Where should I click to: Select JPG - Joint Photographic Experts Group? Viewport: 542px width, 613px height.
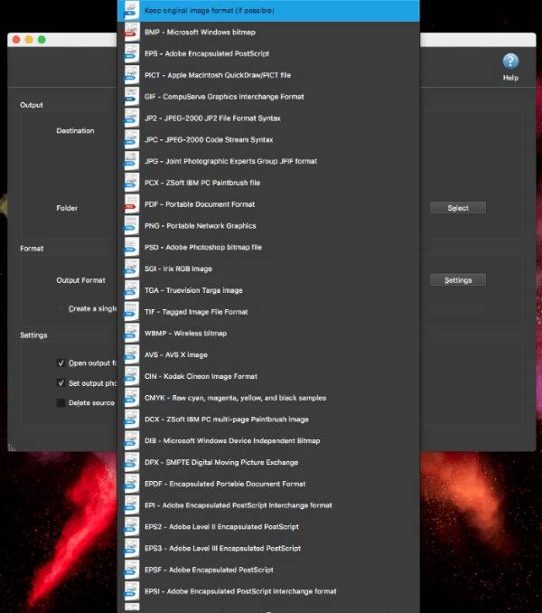point(268,161)
